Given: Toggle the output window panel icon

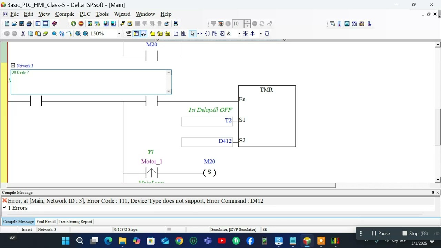Looking at the screenshot, I should pyautogui.click(x=45, y=24).
